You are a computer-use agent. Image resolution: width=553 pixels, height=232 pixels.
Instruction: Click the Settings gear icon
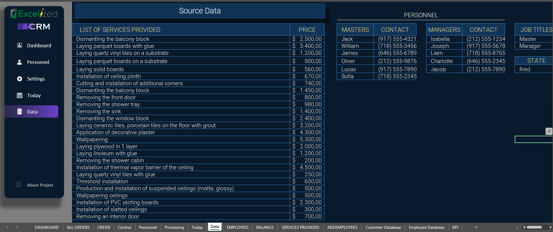pyautogui.click(x=20, y=79)
